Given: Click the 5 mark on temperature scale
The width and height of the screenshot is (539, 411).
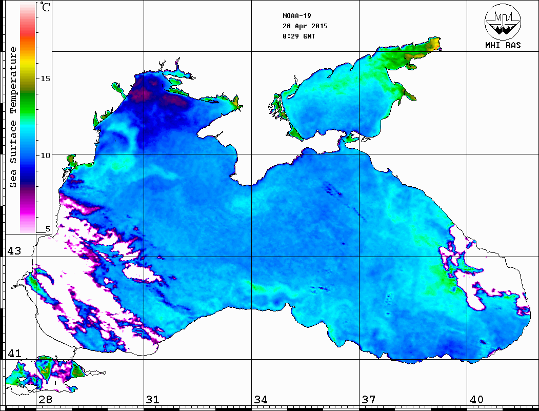Looking at the screenshot, I should 48,229.
